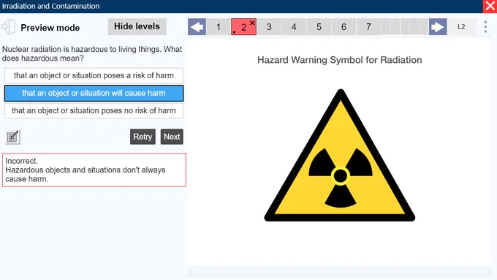Click the radiation hazard warning symbol image
The width and height of the screenshot is (497, 280).
340,156
